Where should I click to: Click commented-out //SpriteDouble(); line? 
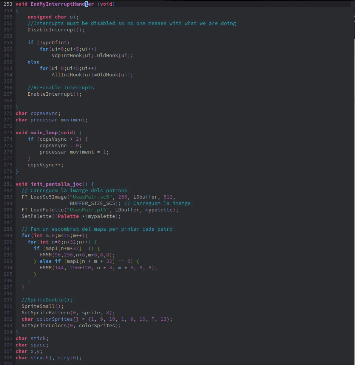pyautogui.click(x=47, y=300)
